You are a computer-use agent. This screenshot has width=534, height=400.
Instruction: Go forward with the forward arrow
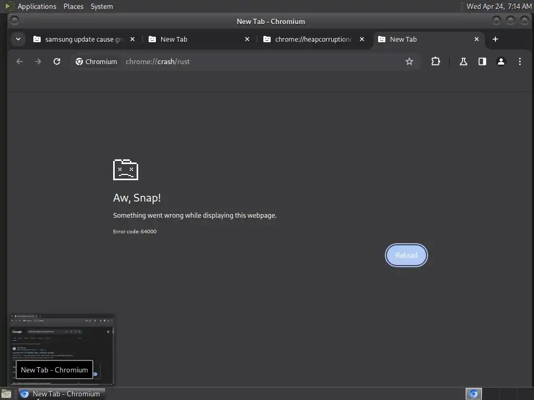click(38, 61)
